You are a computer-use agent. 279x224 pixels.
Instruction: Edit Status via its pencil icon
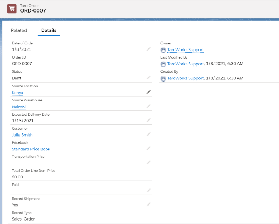(149, 77)
